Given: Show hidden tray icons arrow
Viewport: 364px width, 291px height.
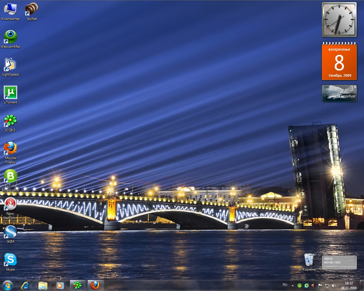Looking at the screenshot, I should [x=293, y=286].
